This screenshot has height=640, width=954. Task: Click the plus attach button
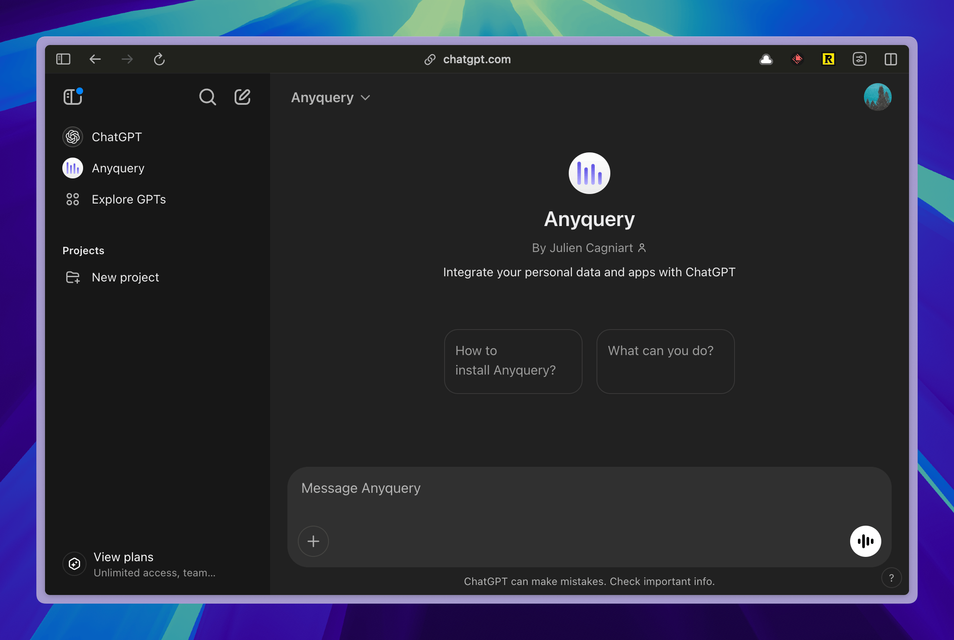pyautogui.click(x=313, y=541)
